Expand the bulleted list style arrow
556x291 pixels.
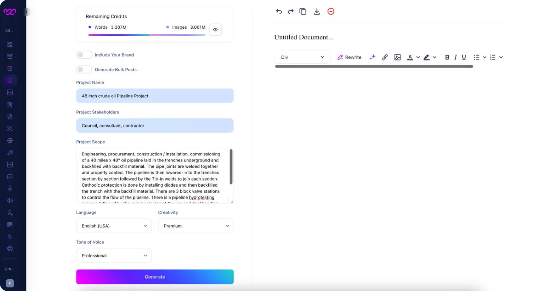[x=484, y=57]
